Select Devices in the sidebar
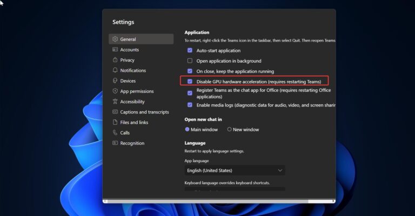415x216 pixels. 141,80
